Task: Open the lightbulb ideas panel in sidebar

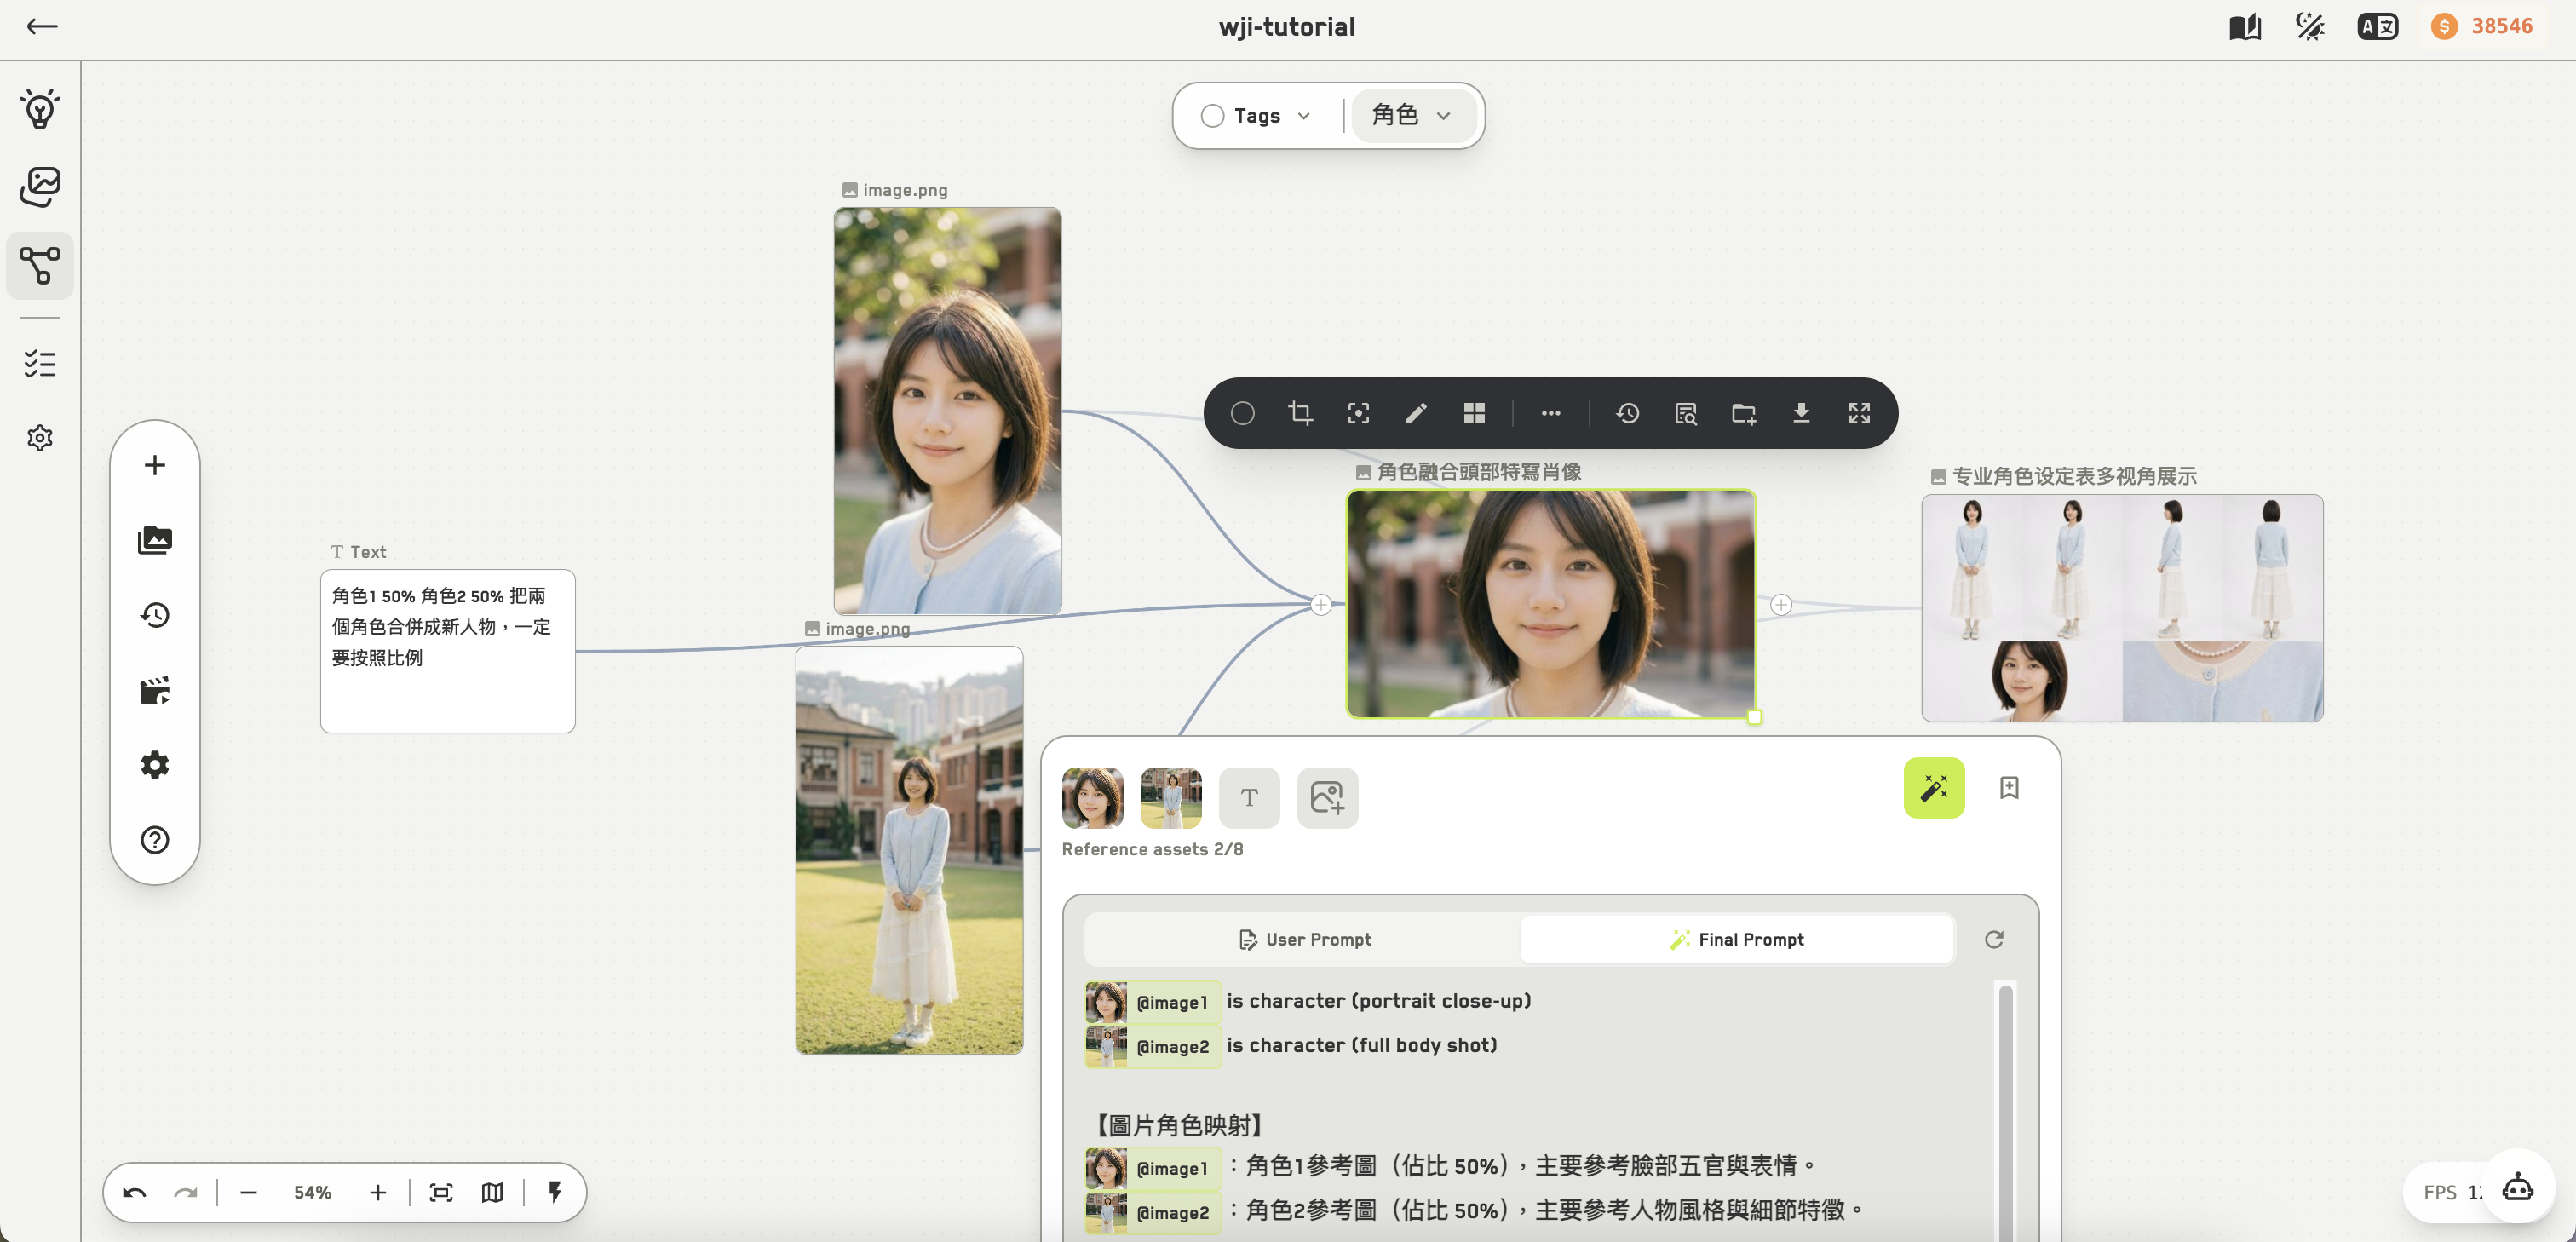Action: [x=40, y=109]
